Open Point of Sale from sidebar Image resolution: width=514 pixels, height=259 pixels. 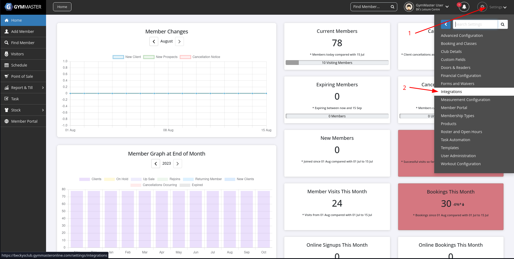point(22,76)
